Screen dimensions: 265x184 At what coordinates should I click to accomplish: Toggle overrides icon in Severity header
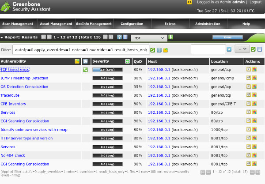128,61
